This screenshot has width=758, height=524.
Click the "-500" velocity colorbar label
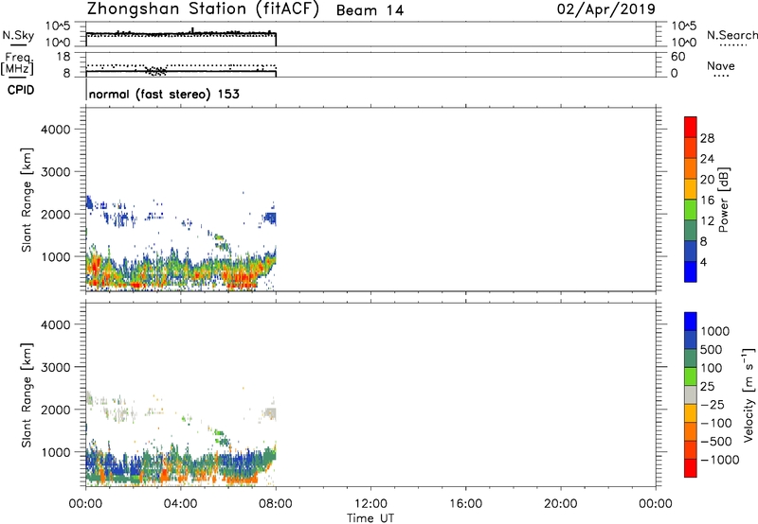click(x=716, y=442)
